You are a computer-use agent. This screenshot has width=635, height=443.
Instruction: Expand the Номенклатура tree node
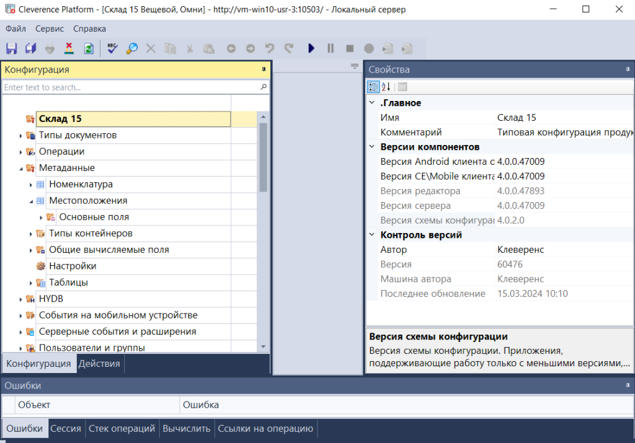coord(31,185)
